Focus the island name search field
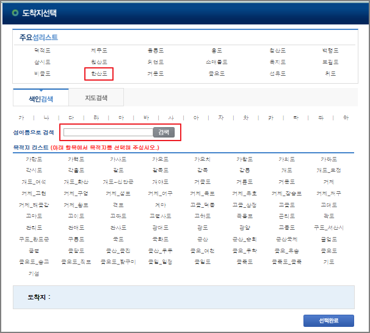This screenshot has width=370, height=333. (108, 132)
